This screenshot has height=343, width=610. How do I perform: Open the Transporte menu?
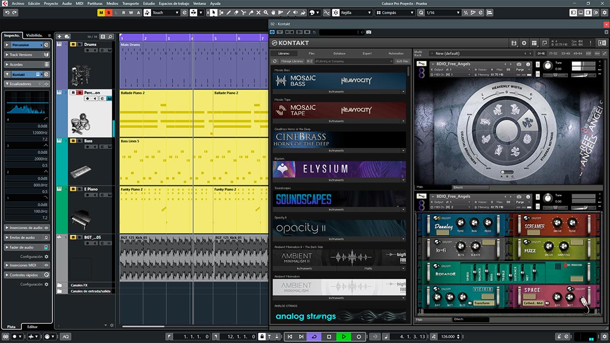[x=130, y=4]
